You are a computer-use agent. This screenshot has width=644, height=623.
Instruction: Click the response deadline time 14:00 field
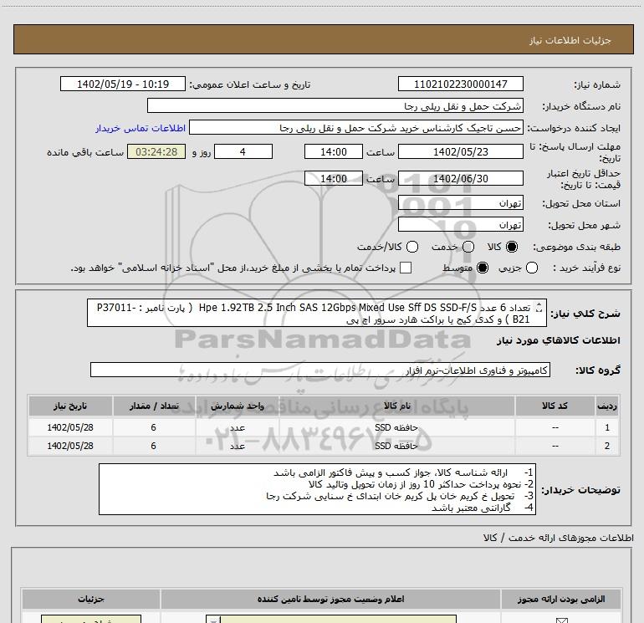click(x=334, y=151)
